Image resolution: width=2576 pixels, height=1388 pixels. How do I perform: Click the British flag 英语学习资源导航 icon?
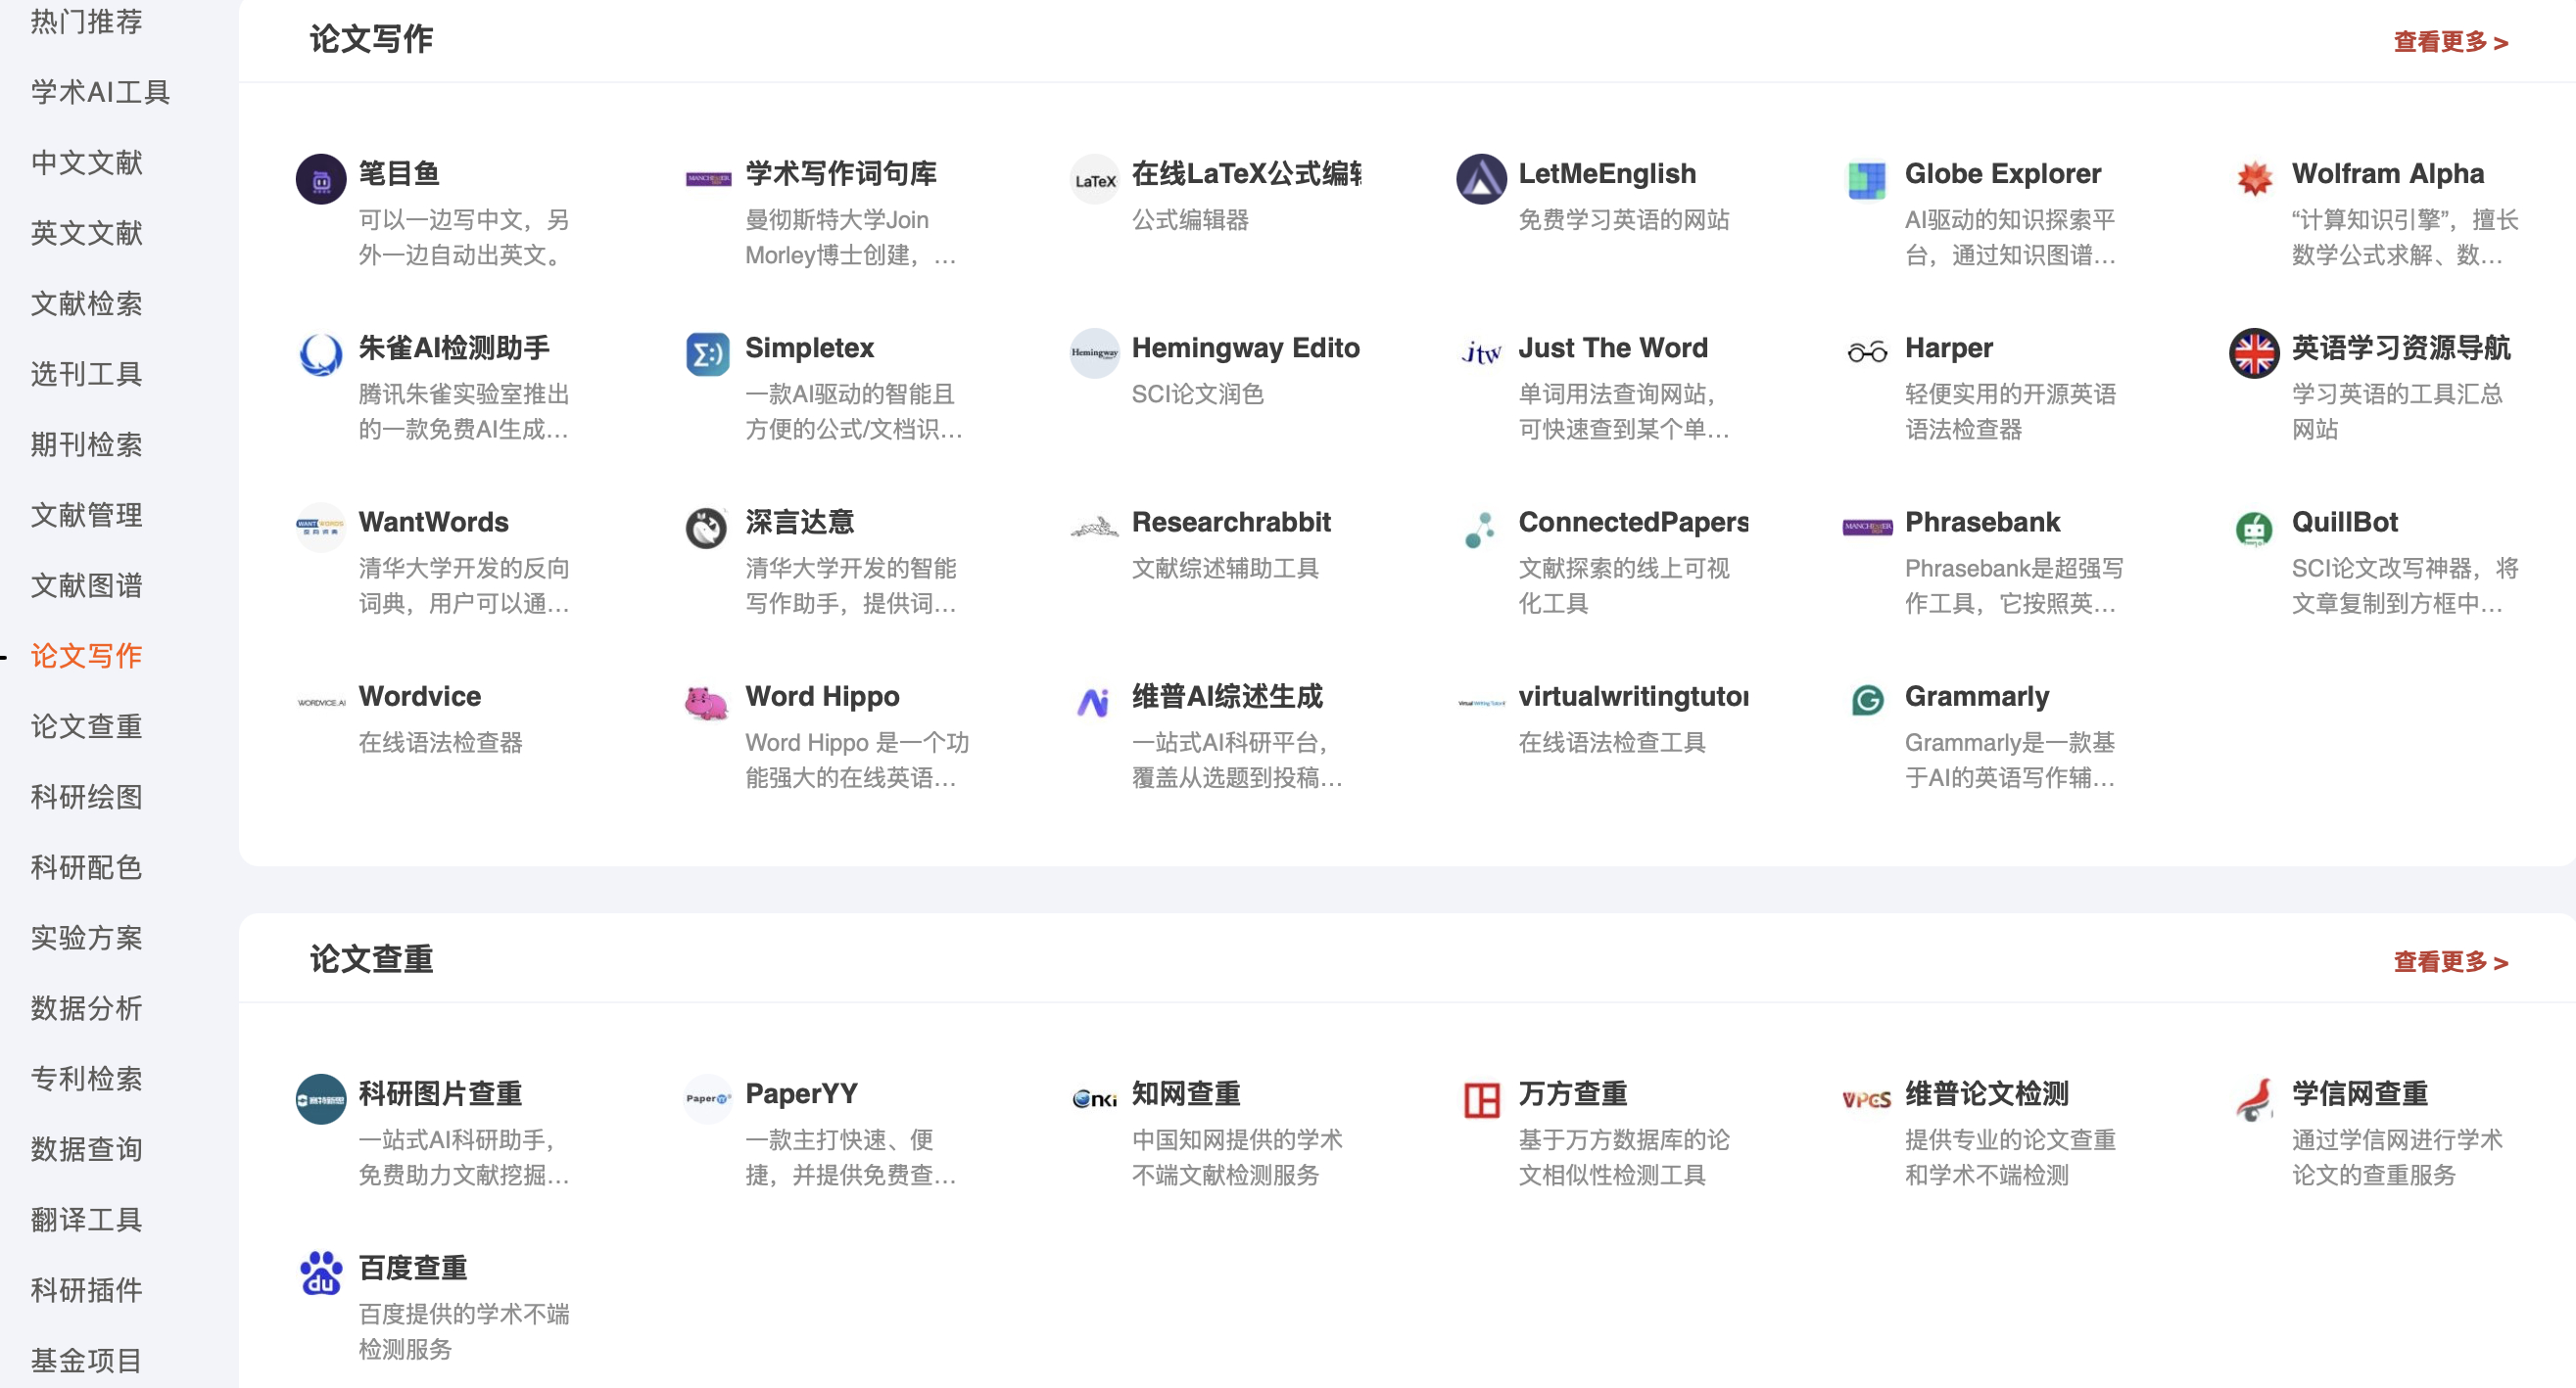point(2254,352)
